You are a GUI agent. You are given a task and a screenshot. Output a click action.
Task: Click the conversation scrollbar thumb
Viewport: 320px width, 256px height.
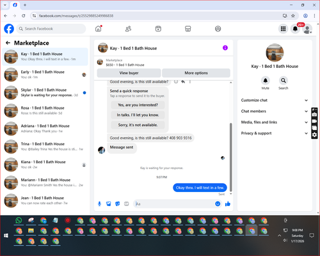click(x=230, y=157)
